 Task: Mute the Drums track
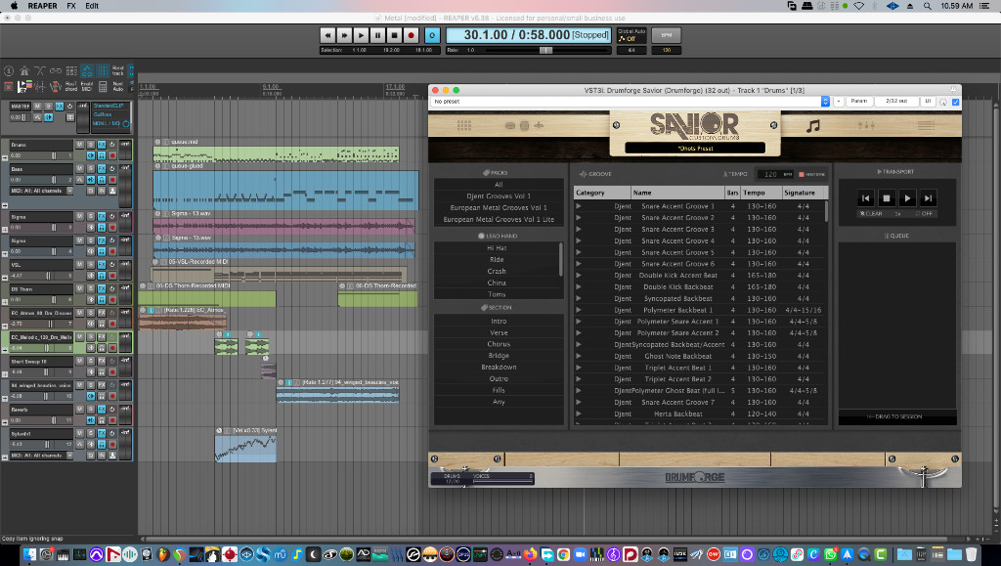click(x=80, y=145)
